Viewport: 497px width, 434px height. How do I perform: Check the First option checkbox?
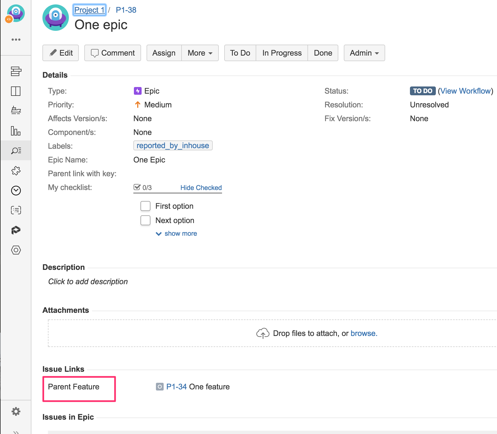coord(145,206)
